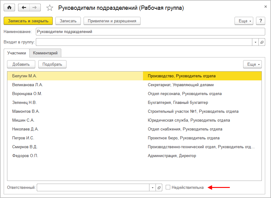The image size is (271, 198).
Task: Add this form to favorites star
Action: pos(50,8)
